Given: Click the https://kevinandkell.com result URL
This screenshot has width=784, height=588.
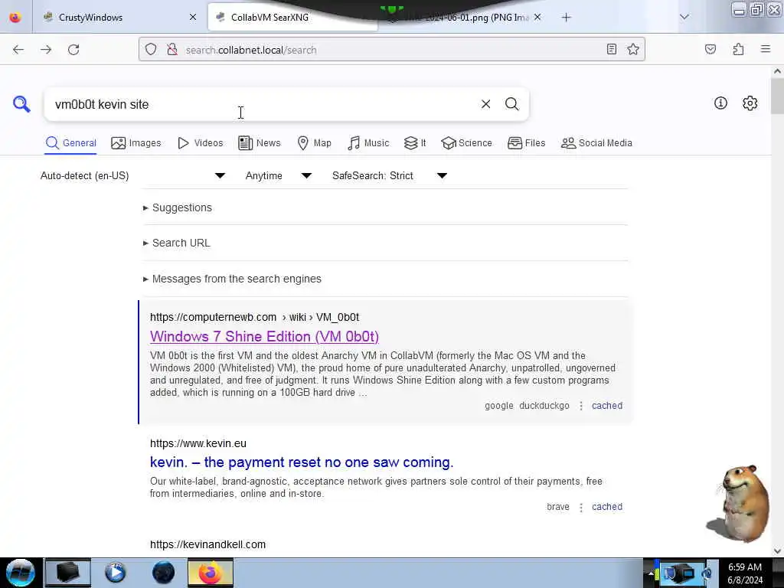Looking at the screenshot, I should click(208, 544).
